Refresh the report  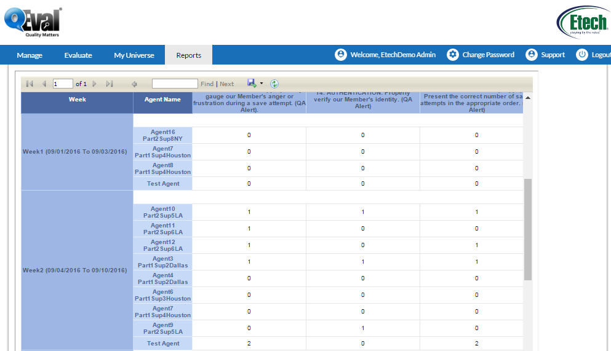[x=274, y=84]
